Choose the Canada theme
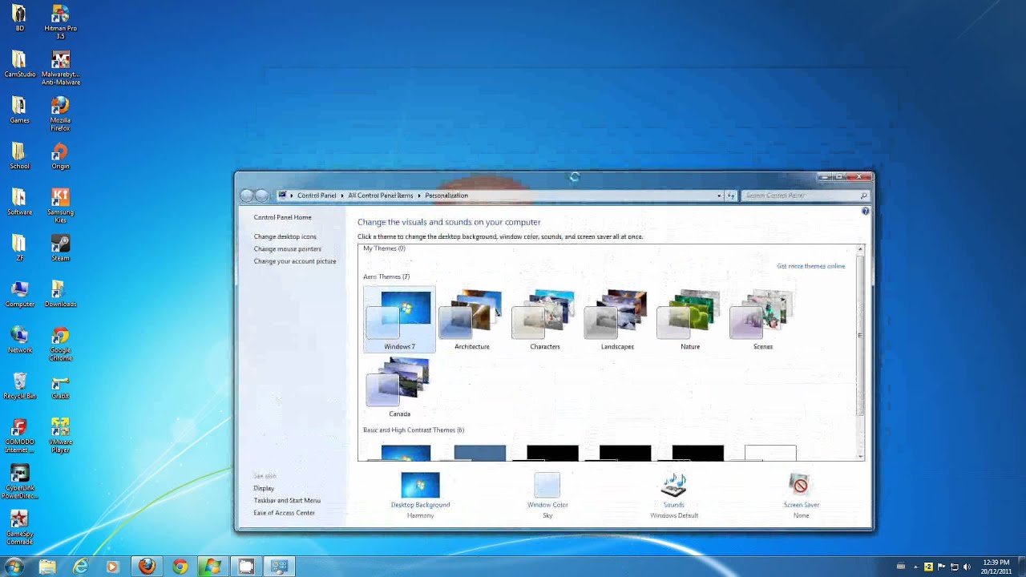The height and width of the screenshot is (577, 1026). tap(399, 387)
